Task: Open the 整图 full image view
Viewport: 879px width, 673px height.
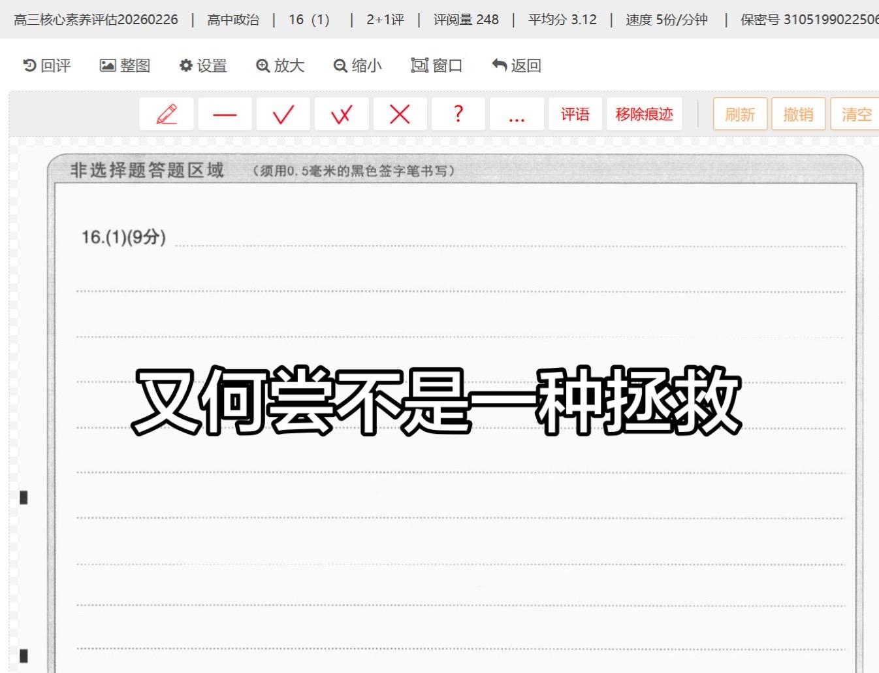Action: (125, 65)
